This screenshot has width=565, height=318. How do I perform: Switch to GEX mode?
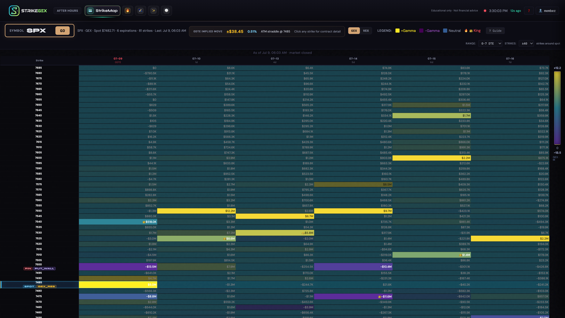pyautogui.click(x=354, y=31)
